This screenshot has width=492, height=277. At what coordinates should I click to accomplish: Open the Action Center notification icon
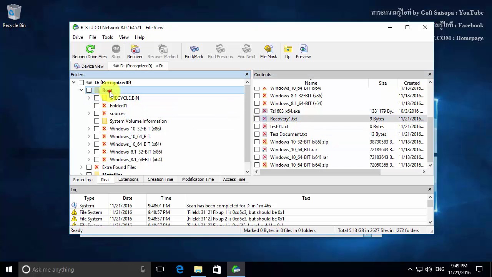[x=479, y=269]
